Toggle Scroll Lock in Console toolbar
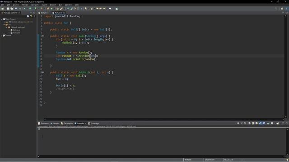This screenshot has width=289, height=162. coord(253,123)
